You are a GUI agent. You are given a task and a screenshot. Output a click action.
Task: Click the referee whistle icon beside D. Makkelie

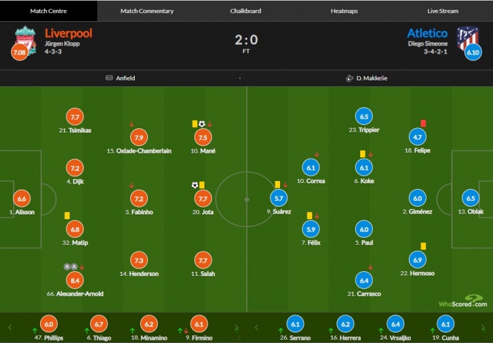(350, 78)
